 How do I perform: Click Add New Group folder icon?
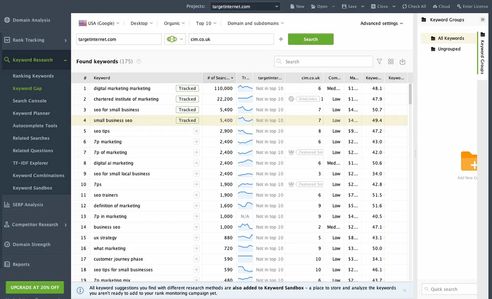(469, 161)
